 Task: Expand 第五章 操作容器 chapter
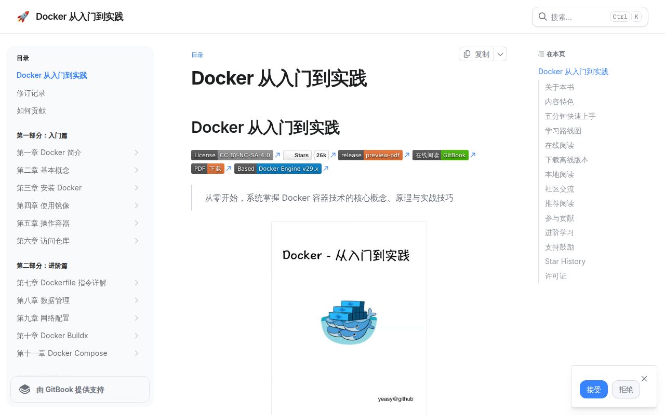pyautogui.click(x=137, y=223)
